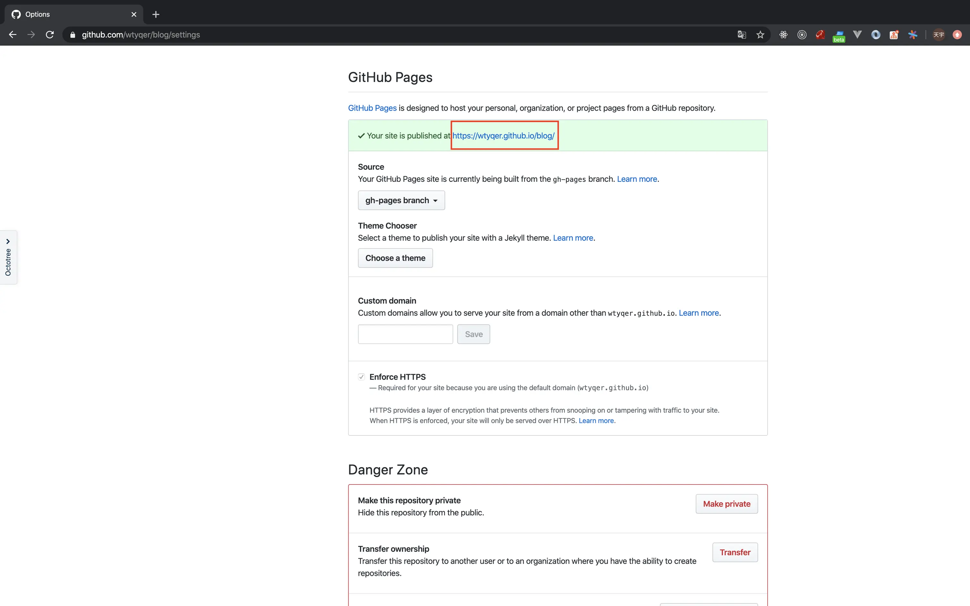Click the Vue devtools extension icon
The image size is (970, 606).
coord(857,35)
